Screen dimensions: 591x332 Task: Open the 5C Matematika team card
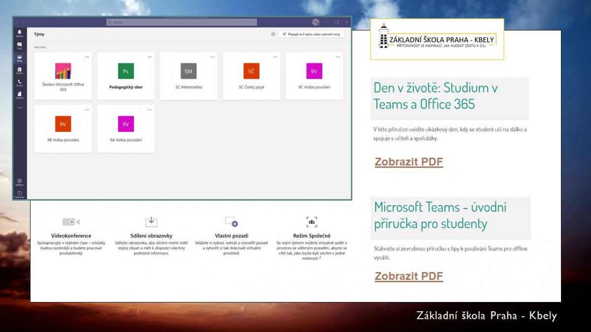point(189,76)
